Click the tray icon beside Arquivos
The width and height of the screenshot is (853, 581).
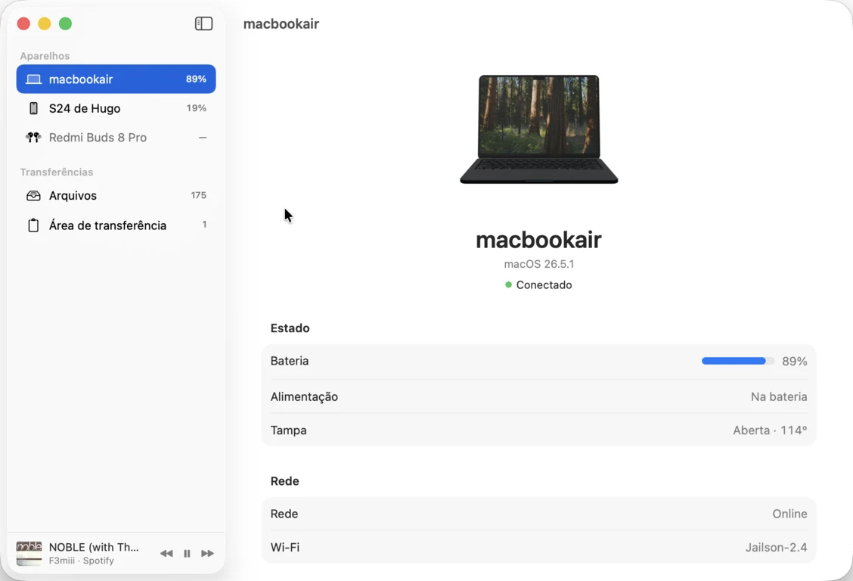[33, 195]
